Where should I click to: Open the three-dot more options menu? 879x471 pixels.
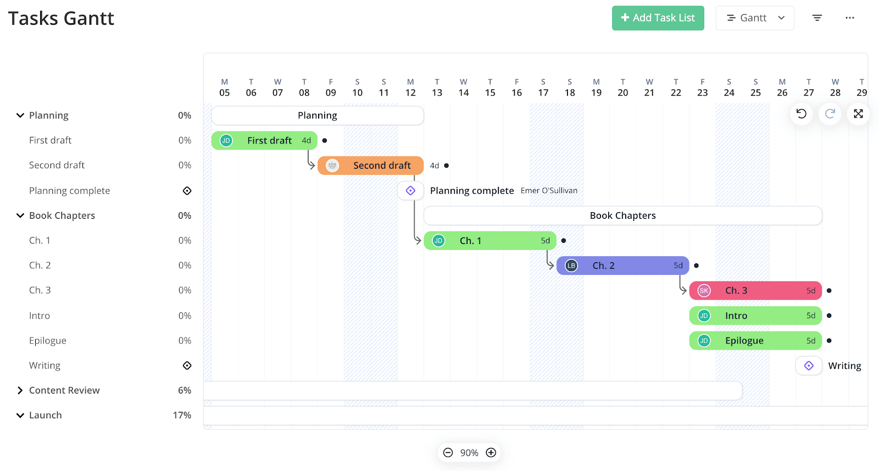click(x=849, y=18)
